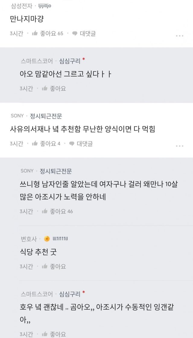Open the three-dot menu for the "만나지마걍" comment
Screen dimensions: 193x338
pos(179,36)
